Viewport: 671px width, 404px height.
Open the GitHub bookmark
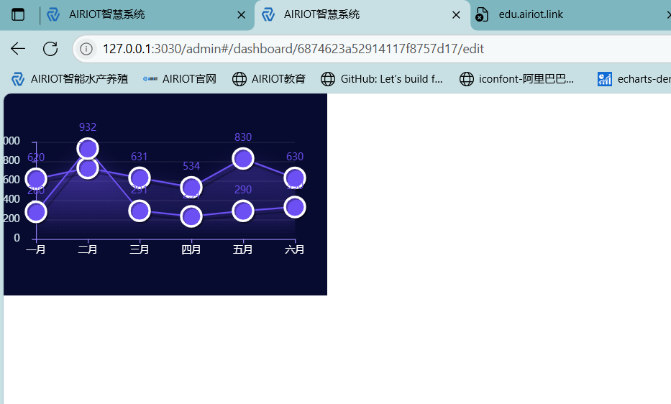382,79
